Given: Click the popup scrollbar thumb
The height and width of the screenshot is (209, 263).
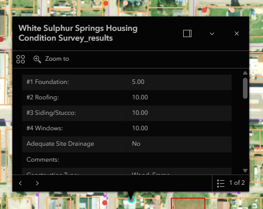Looking at the screenshot, I should coord(245,88).
